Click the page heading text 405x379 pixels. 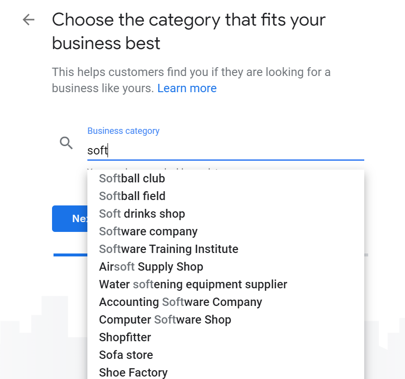coord(189,31)
